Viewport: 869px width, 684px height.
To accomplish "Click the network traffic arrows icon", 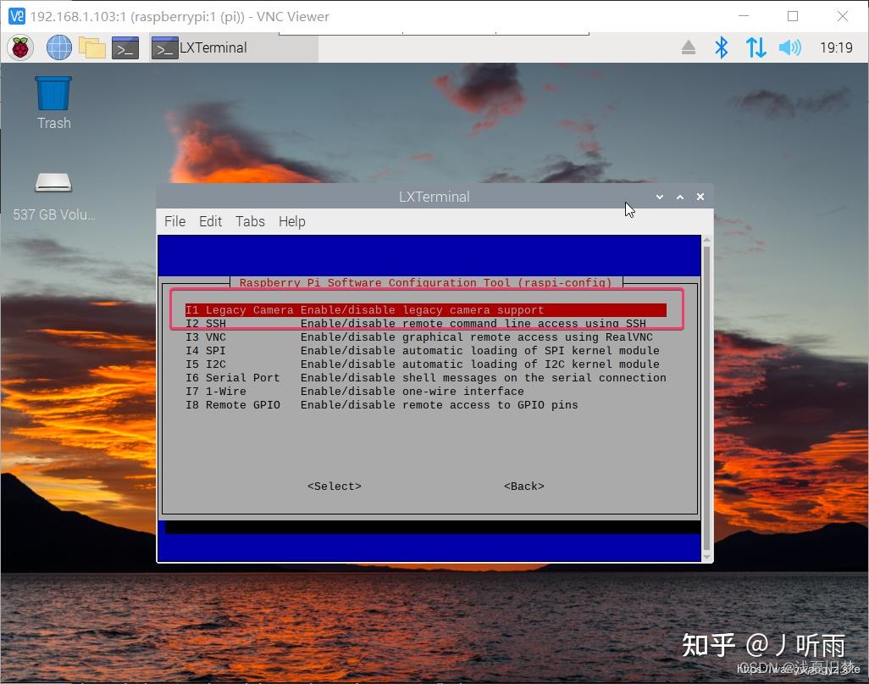I will coord(756,47).
